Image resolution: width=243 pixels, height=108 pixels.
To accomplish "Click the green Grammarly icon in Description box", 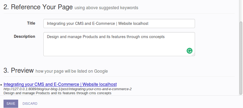I will coord(189,51).
